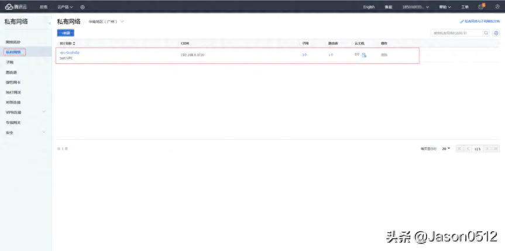505x251 pixels.
Task: Select 子网 in the left menu
Action: 9,62
